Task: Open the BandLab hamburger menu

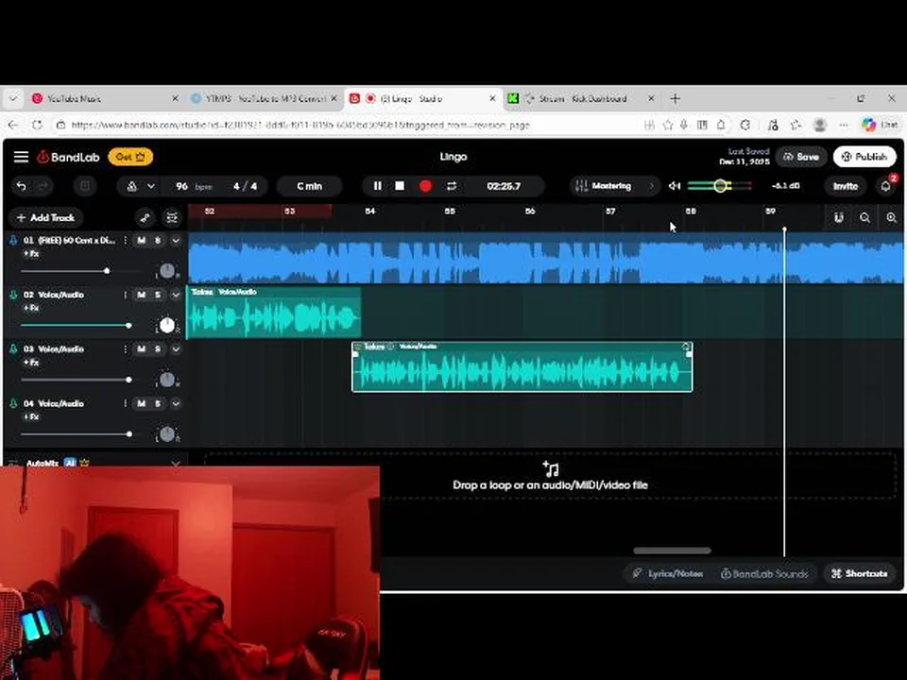Action: tap(22, 157)
